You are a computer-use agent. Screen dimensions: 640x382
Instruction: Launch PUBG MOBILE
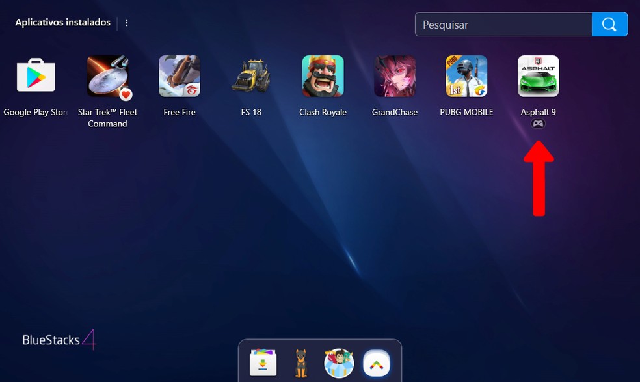466,76
